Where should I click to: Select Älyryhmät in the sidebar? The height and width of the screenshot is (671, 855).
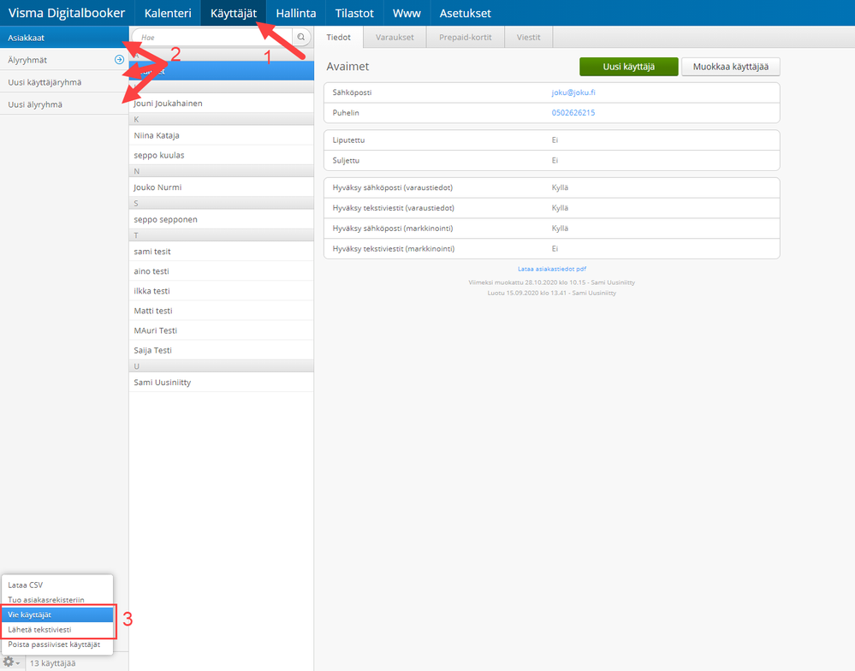(64, 60)
